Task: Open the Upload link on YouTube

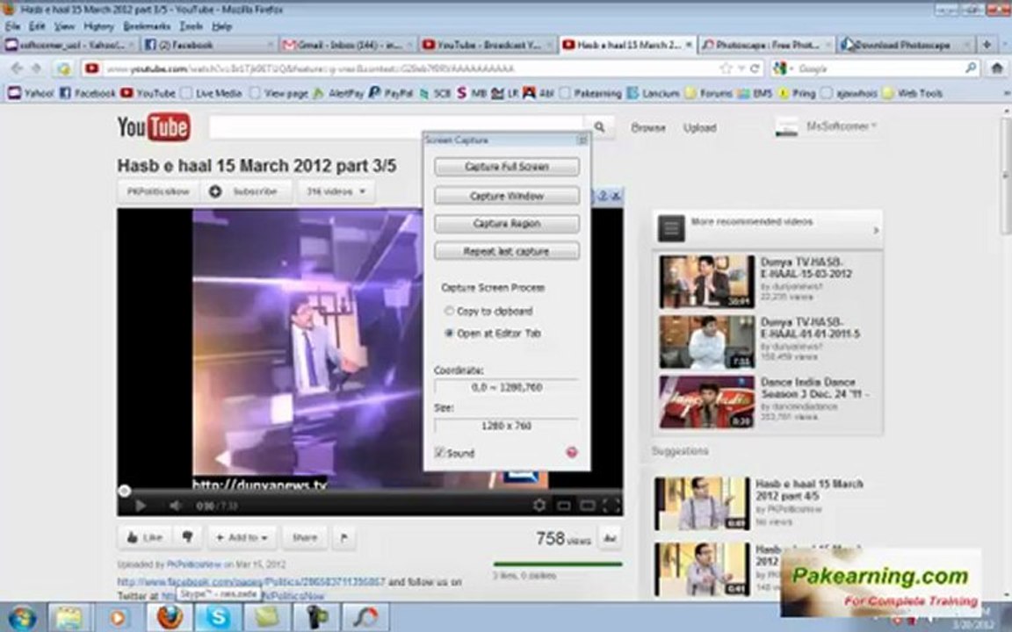Action: (699, 127)
